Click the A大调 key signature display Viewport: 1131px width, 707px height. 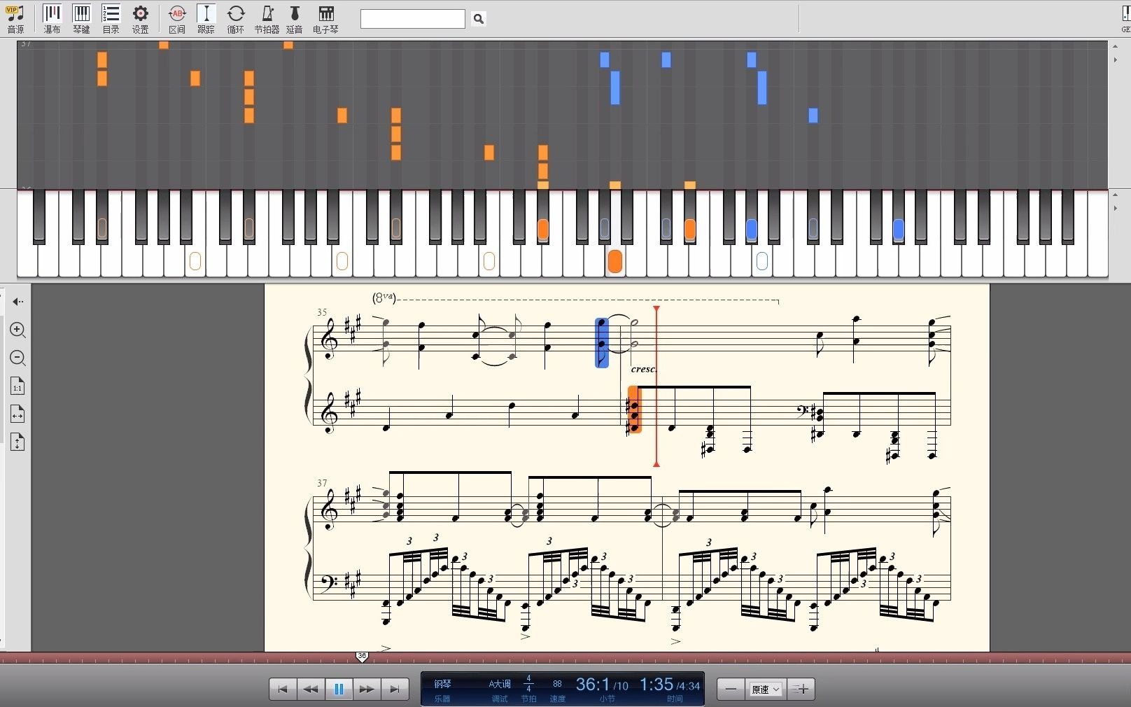coord(500,684)
